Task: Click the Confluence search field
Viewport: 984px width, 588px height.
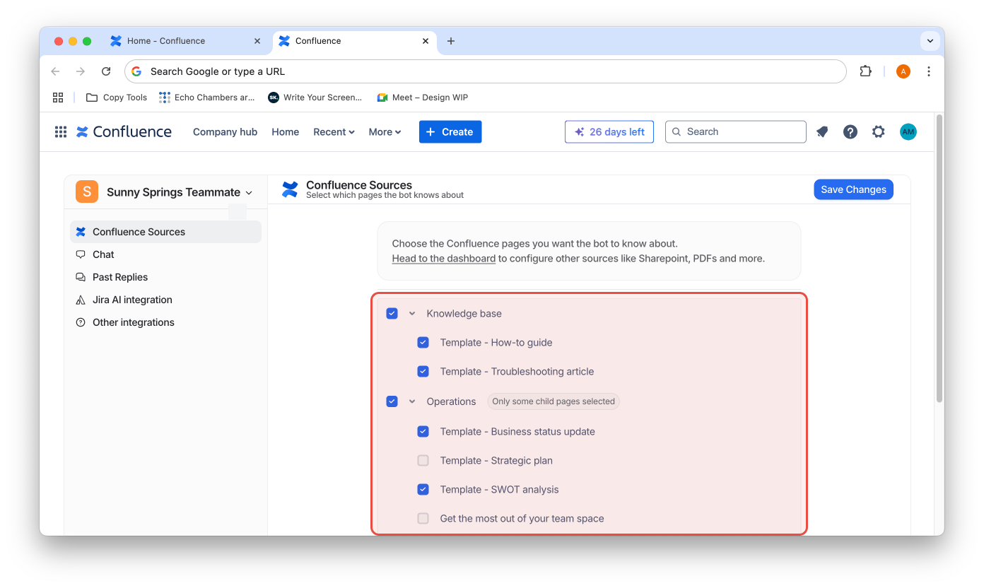Action: click(735, 131)
